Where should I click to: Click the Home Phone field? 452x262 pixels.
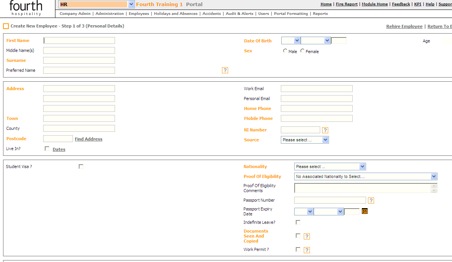point(316,108)
